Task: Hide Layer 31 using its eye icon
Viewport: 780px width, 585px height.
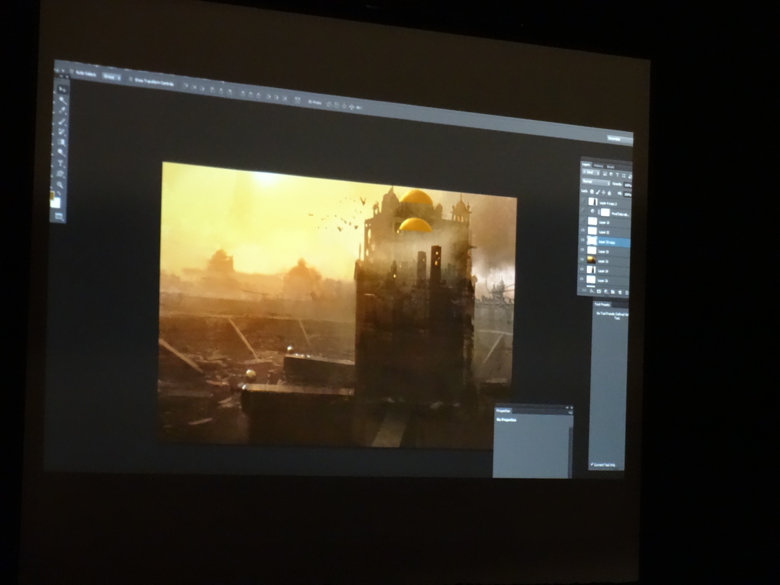Action: pos(582,259)
